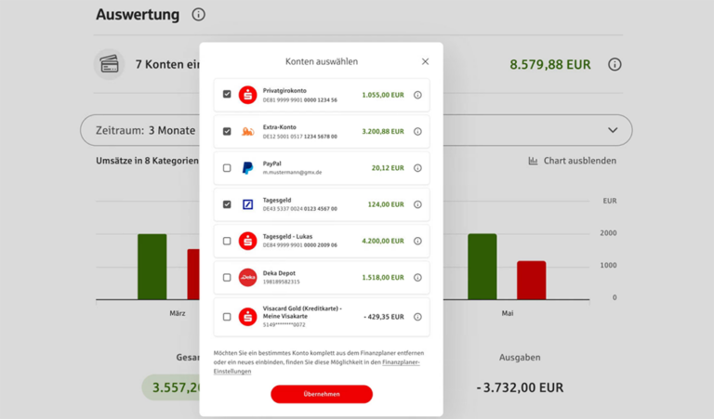The width and height of the screenshot is (714, 419).
Task: Click info icon next to 8.579,88 EUR
Action: click(x=615, y=65)
